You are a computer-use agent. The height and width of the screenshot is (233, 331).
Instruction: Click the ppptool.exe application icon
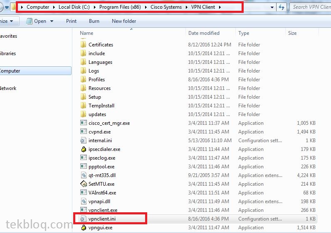[x=84, y=166]
